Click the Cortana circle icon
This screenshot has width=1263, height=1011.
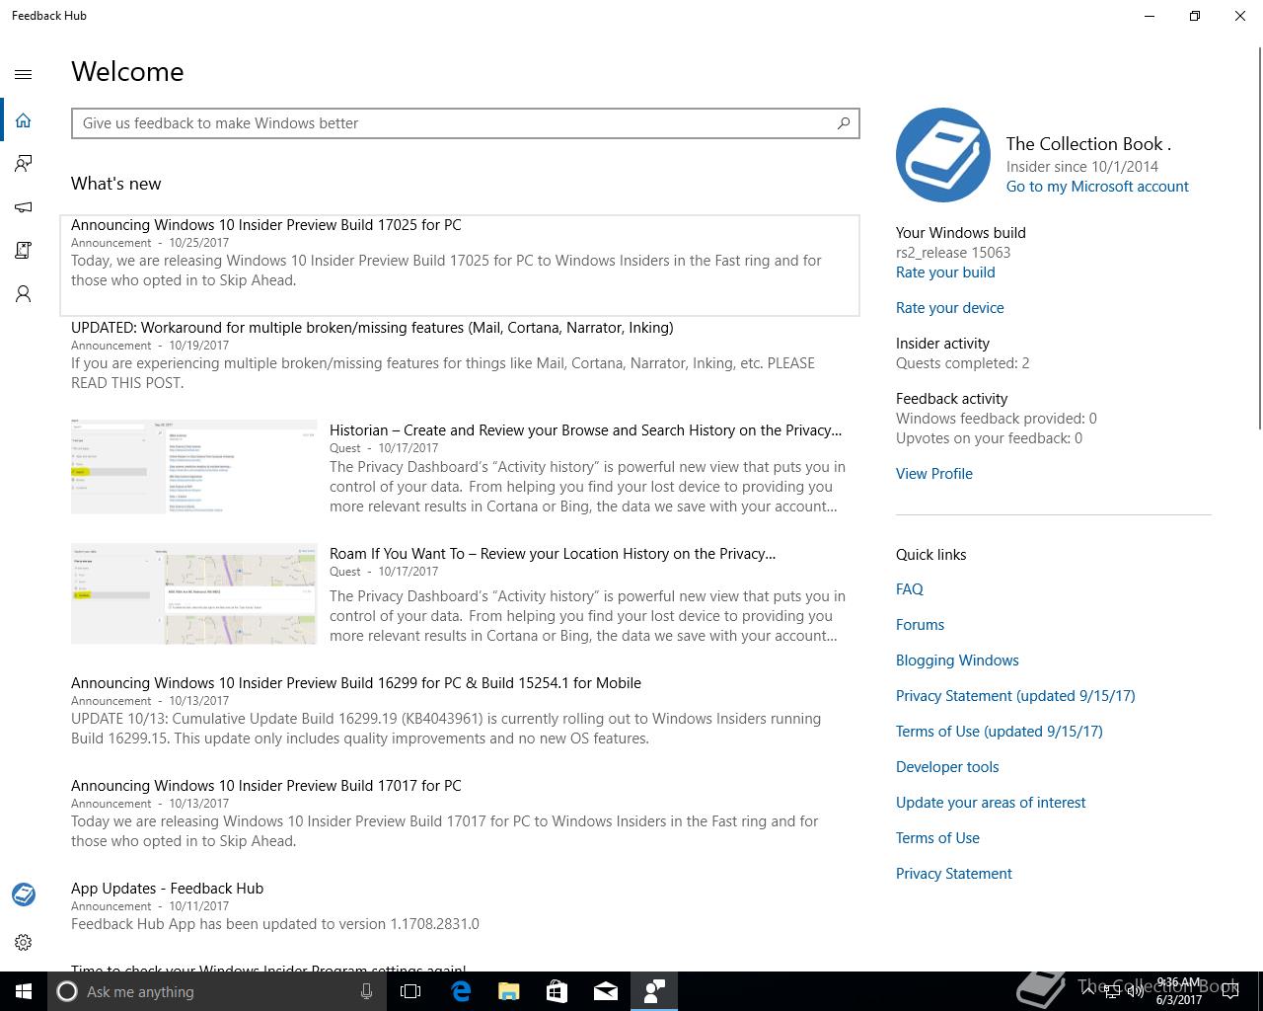click(x=67, y=991)
